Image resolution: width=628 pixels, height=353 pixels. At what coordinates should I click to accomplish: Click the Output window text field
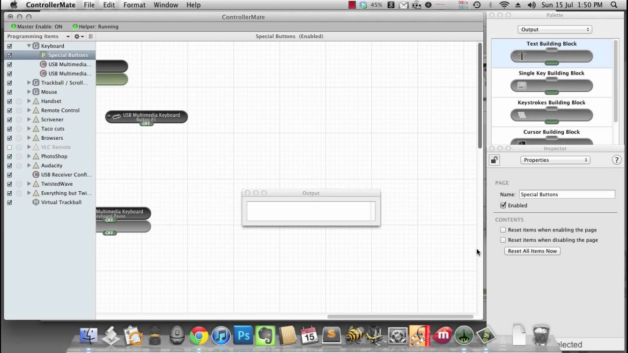coord(311,211)
